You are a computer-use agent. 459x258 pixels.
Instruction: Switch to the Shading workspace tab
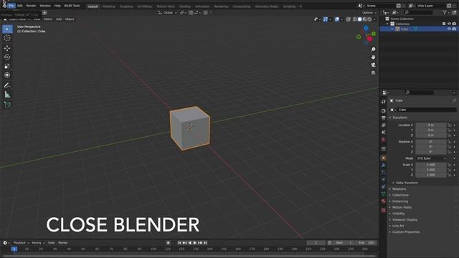185,6
